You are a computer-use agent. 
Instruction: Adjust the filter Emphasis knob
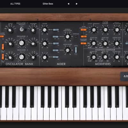point(105,30)
